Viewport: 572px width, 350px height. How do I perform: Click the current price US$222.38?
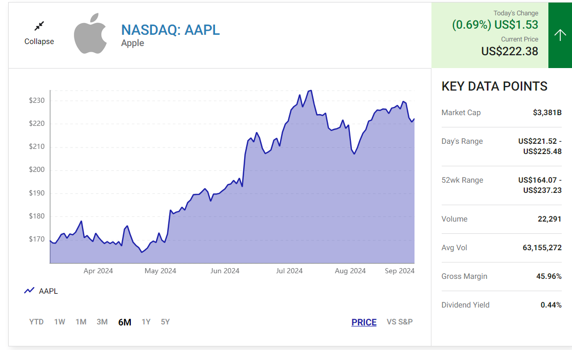click(x=509, y=51)
